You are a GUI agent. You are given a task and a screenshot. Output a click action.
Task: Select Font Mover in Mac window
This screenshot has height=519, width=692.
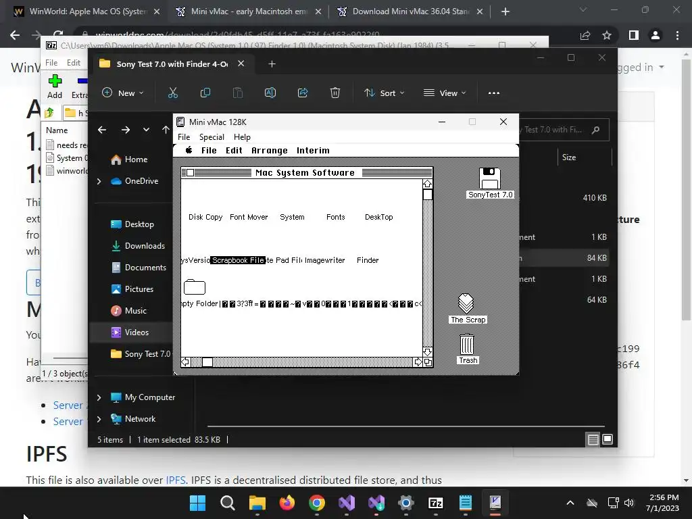coord(249,217)
